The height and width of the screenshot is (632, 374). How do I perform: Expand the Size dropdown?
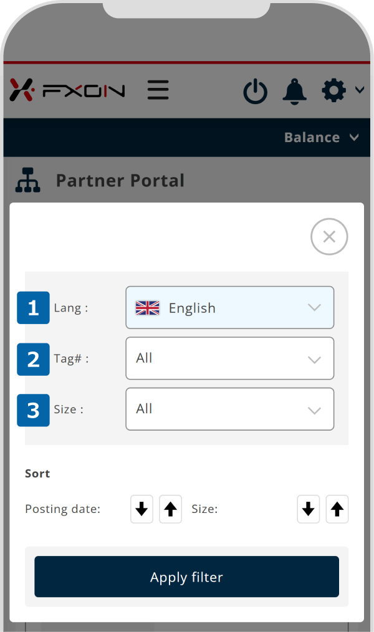pyautogui.click(x=229, y=409)
